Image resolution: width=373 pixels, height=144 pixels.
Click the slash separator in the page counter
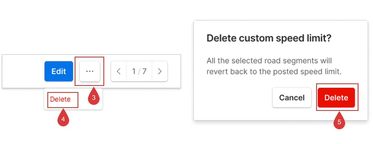point(139,71)
